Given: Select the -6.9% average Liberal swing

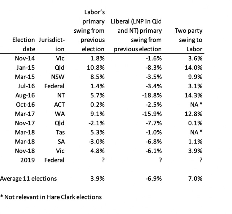Looking at the screenshot, I should pos(154,179).
